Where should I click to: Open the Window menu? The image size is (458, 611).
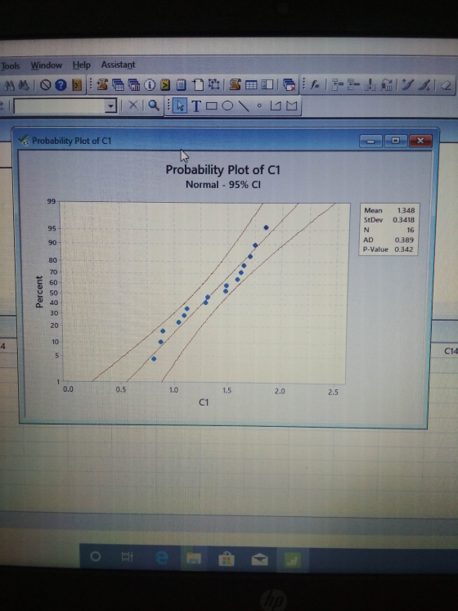click(x=47, y=65)
